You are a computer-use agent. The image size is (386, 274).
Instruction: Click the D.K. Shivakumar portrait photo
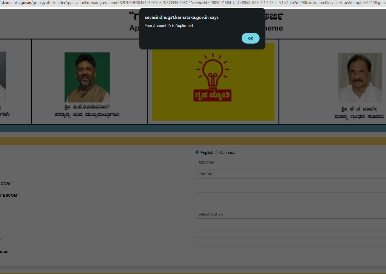[87, 77]
